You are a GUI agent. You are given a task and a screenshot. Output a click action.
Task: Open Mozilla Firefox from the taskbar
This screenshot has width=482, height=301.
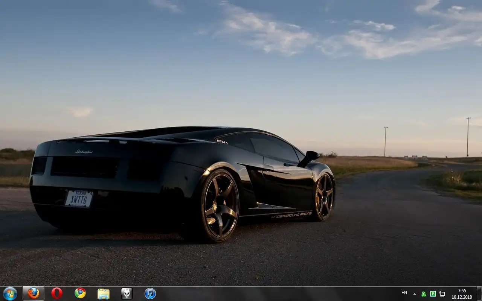point(34,293)
